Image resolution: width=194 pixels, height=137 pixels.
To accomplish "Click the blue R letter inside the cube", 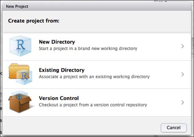I will pyautogui.click(x=21, y=45).
